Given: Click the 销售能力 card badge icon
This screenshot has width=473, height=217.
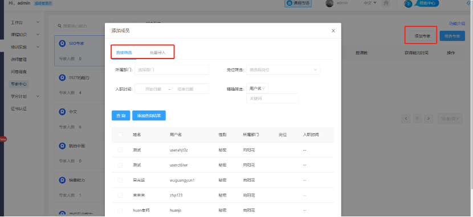Looking at the screenshot, I should [x=62, y=180].
